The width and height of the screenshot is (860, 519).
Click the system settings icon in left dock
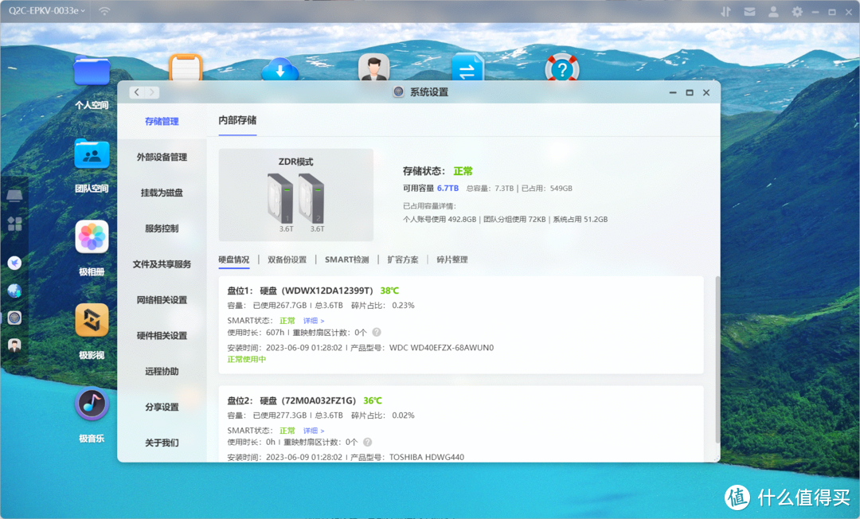pyautogui.click(x=15, y=318)
